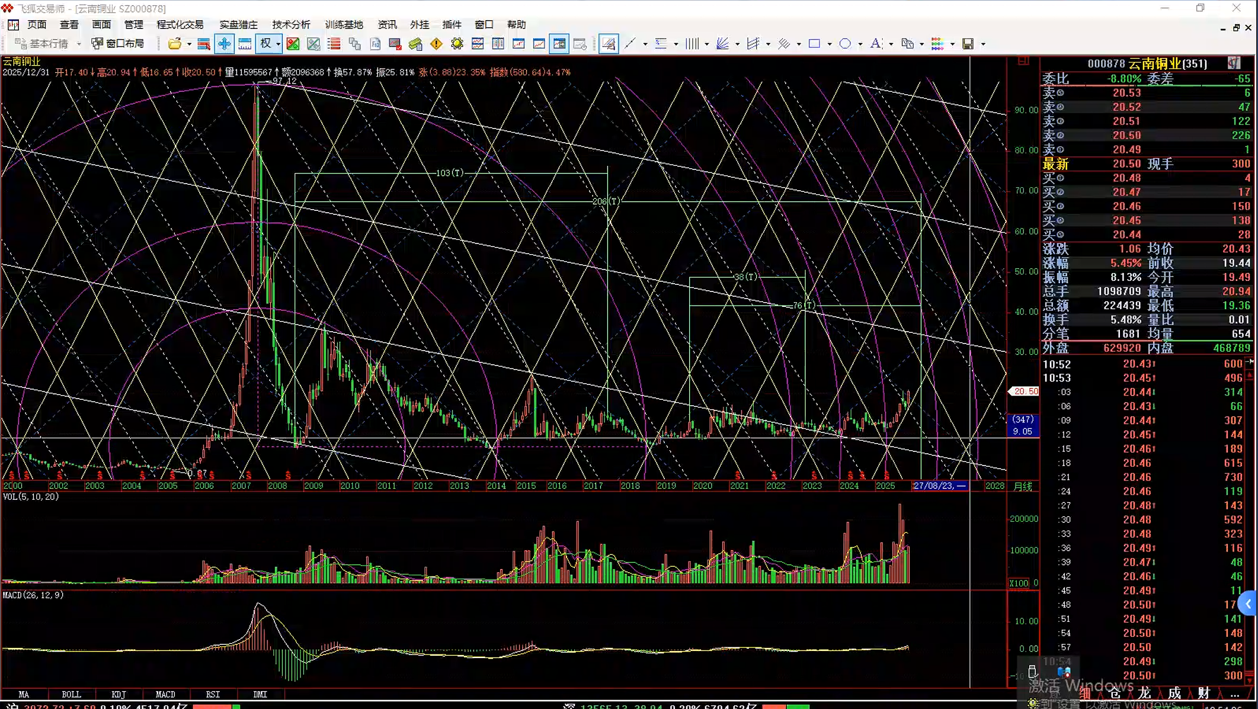Screen dimensions: 1258x709
Task: Open the 技术分析 menu
Action: point(291,24)
